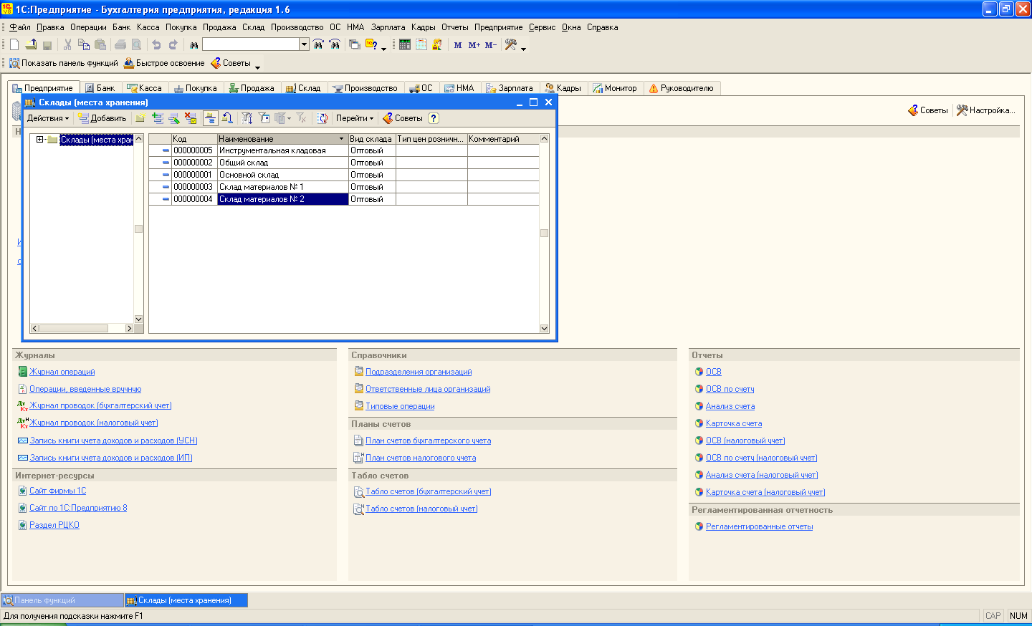This screenshot has width=1032, height=626.
Task: Click the Добавить button in Склады window
Action: point(102,118)
